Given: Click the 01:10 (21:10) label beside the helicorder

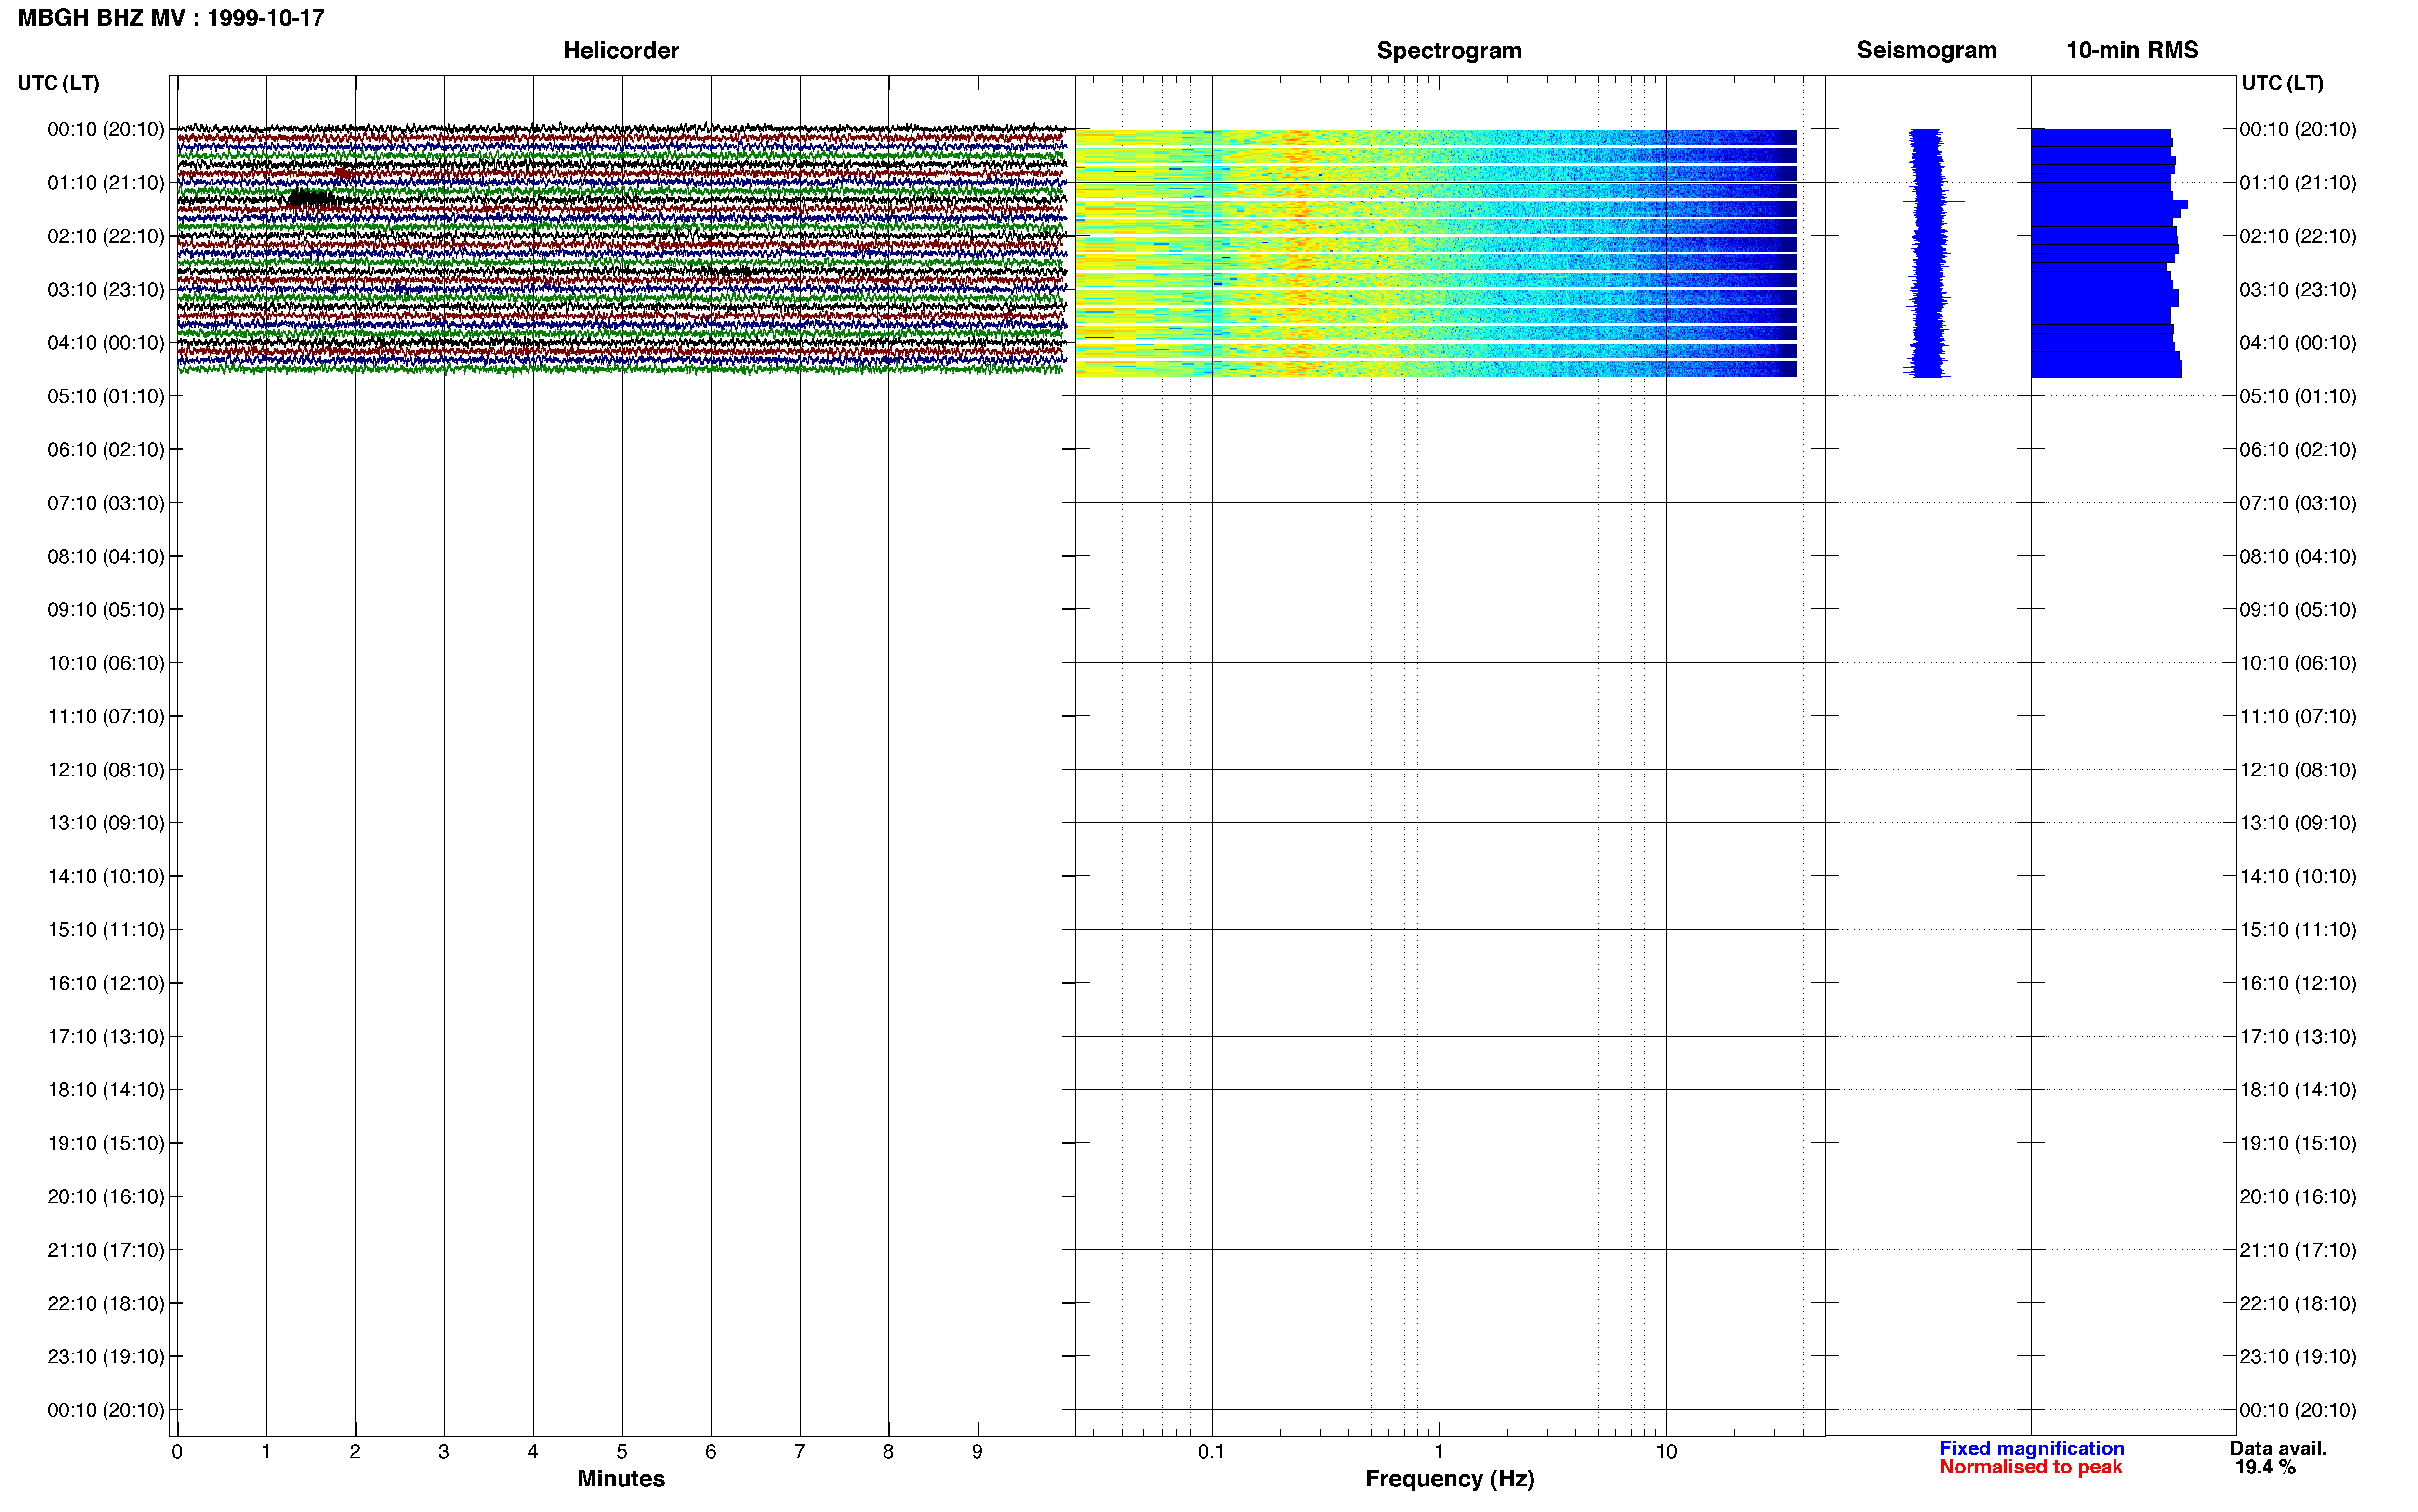Looking at the screenshot, I should point(106,183).
